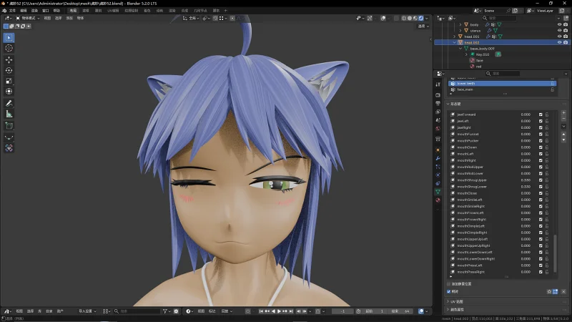
Task: Collapse base_body.009 mesh data
Action: (x=460, y=49)
